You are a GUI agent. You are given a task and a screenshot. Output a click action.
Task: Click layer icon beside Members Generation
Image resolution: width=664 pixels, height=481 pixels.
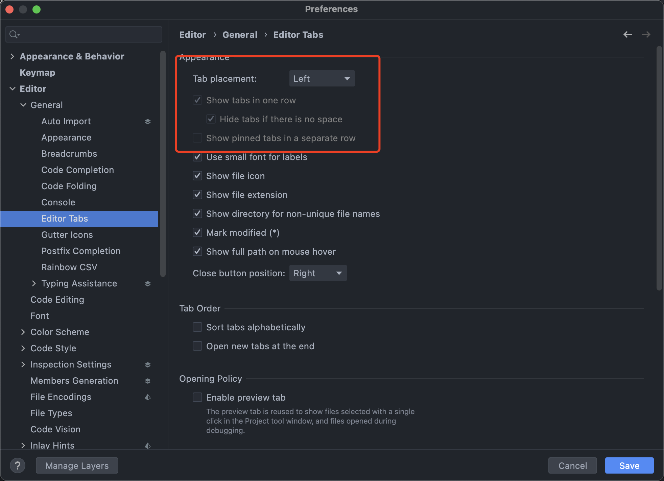[148, 381]
